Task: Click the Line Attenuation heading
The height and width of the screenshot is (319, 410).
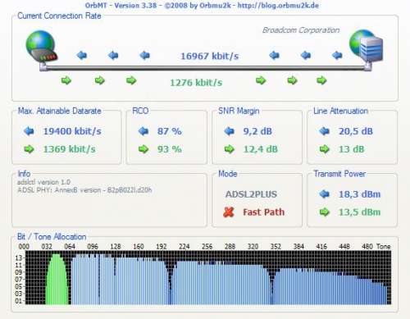Action: [340, 111]
